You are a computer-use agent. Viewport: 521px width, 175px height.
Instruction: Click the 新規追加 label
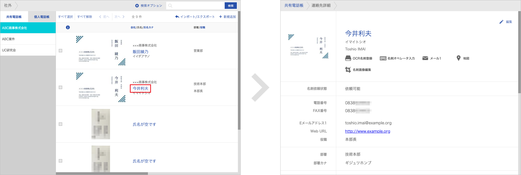[230, 17]
